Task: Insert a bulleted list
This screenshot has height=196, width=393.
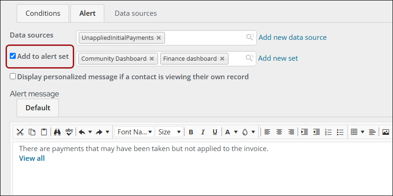Action: pyautogui.click(x=340, y=132)
